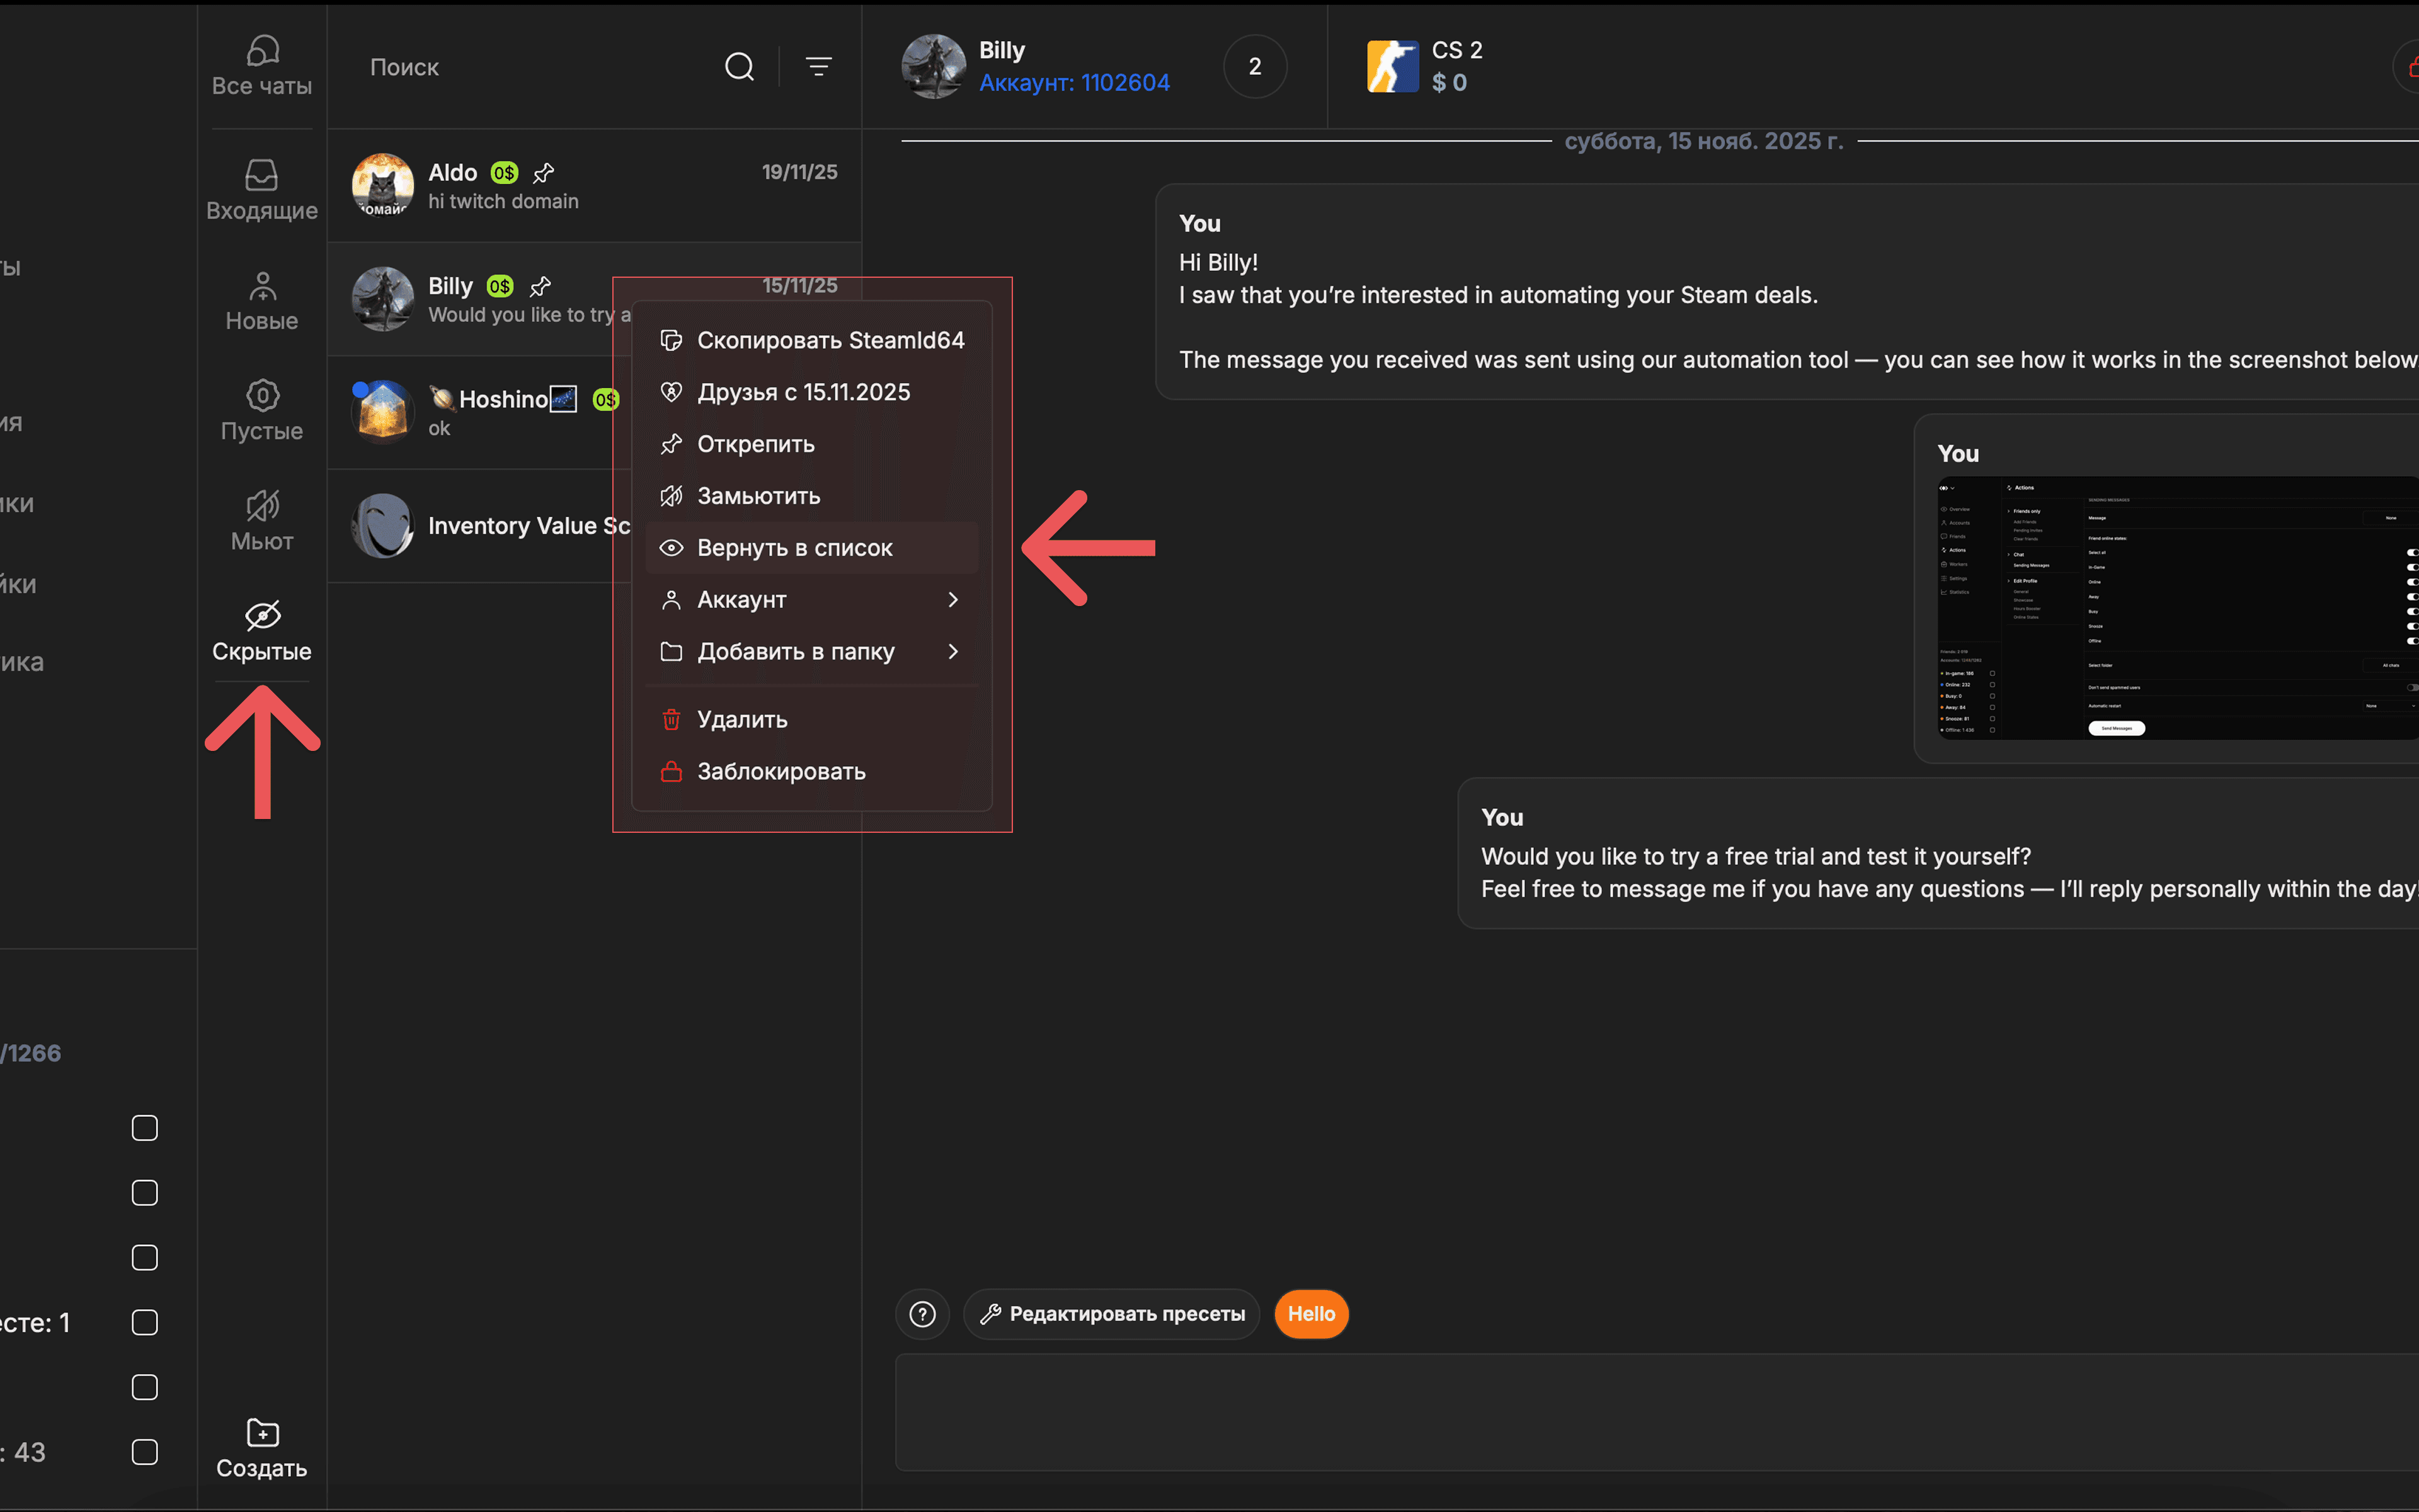Send the «Hello» preset message
This screenshot has width=2419, height=1512.
click(1312, 1314)
